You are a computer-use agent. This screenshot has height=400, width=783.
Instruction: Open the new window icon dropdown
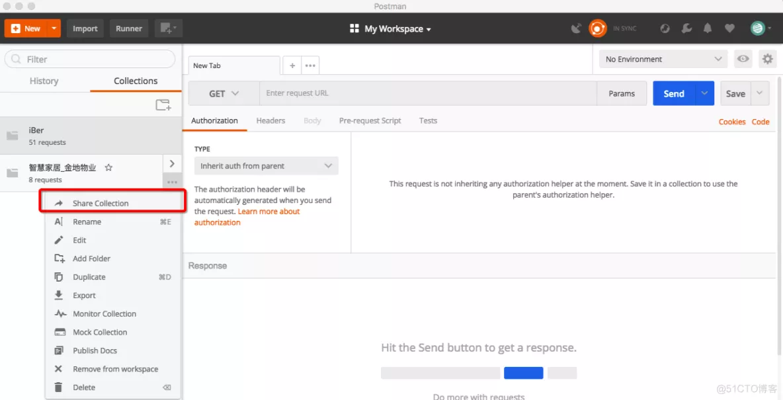(169, 28)
